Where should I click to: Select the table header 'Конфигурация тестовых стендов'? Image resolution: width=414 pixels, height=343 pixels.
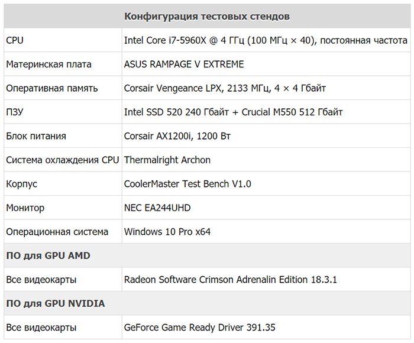(x=207, y=17)
